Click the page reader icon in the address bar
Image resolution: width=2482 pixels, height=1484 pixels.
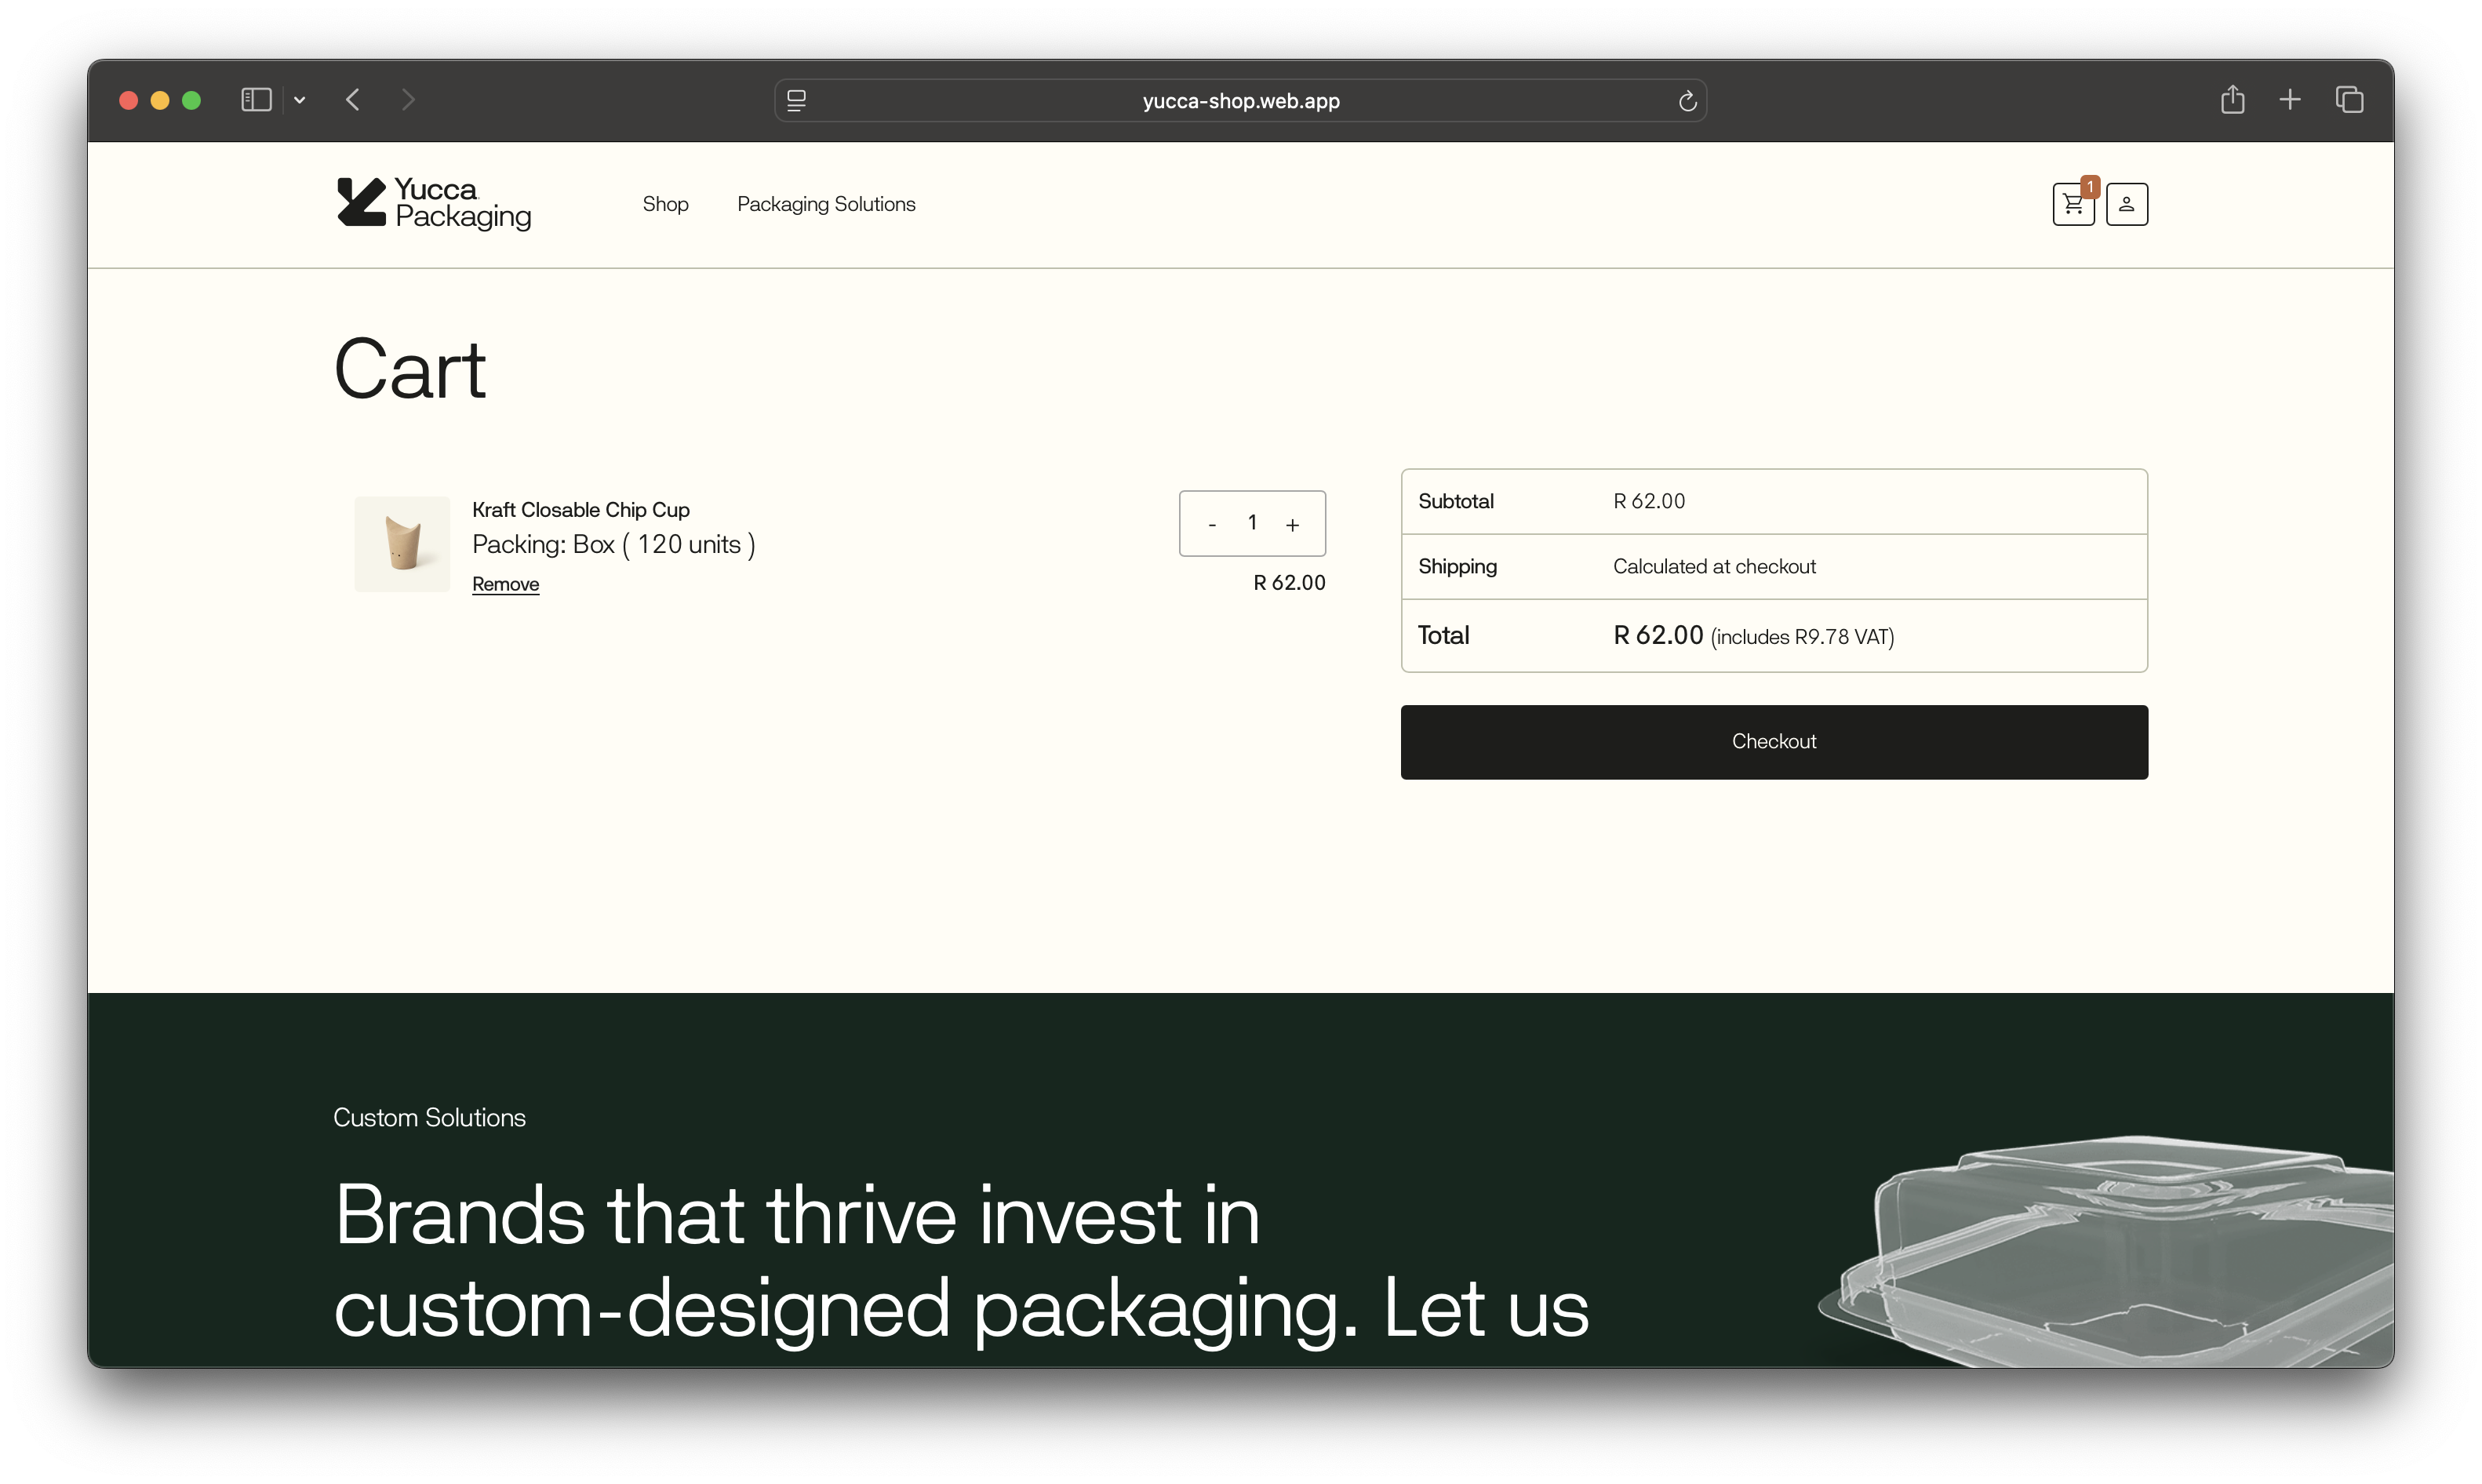tap(796, 101)
